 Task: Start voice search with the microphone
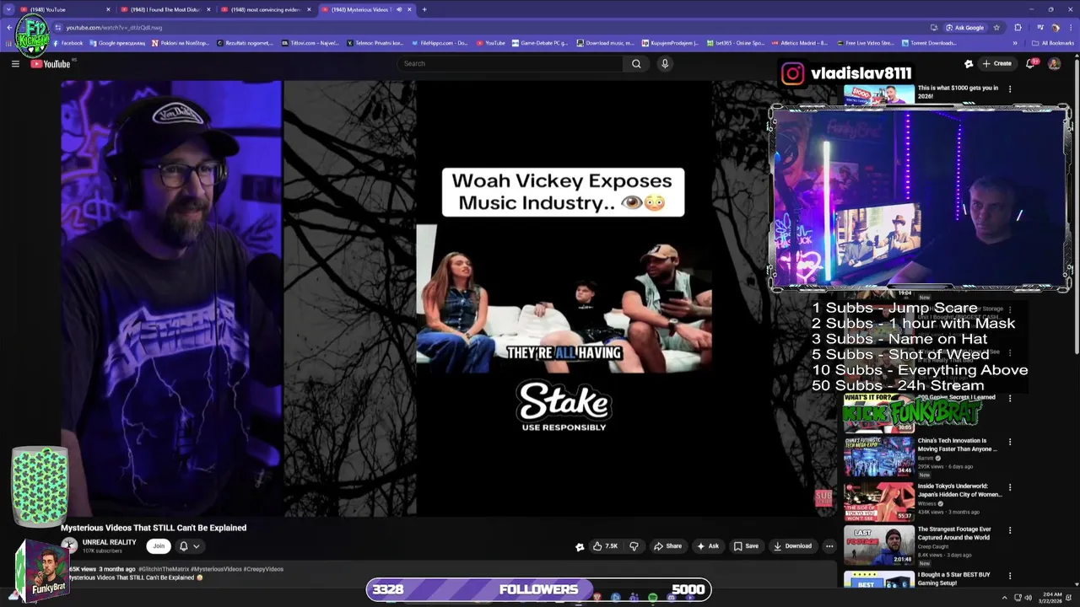point(665,63)
